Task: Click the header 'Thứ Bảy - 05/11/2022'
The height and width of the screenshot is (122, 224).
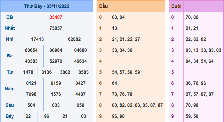Action: [47, 6]
